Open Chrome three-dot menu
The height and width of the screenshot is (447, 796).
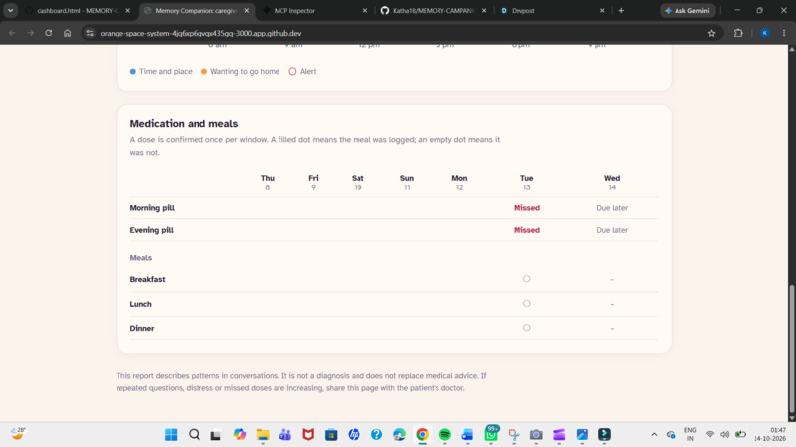coord(784,33)
